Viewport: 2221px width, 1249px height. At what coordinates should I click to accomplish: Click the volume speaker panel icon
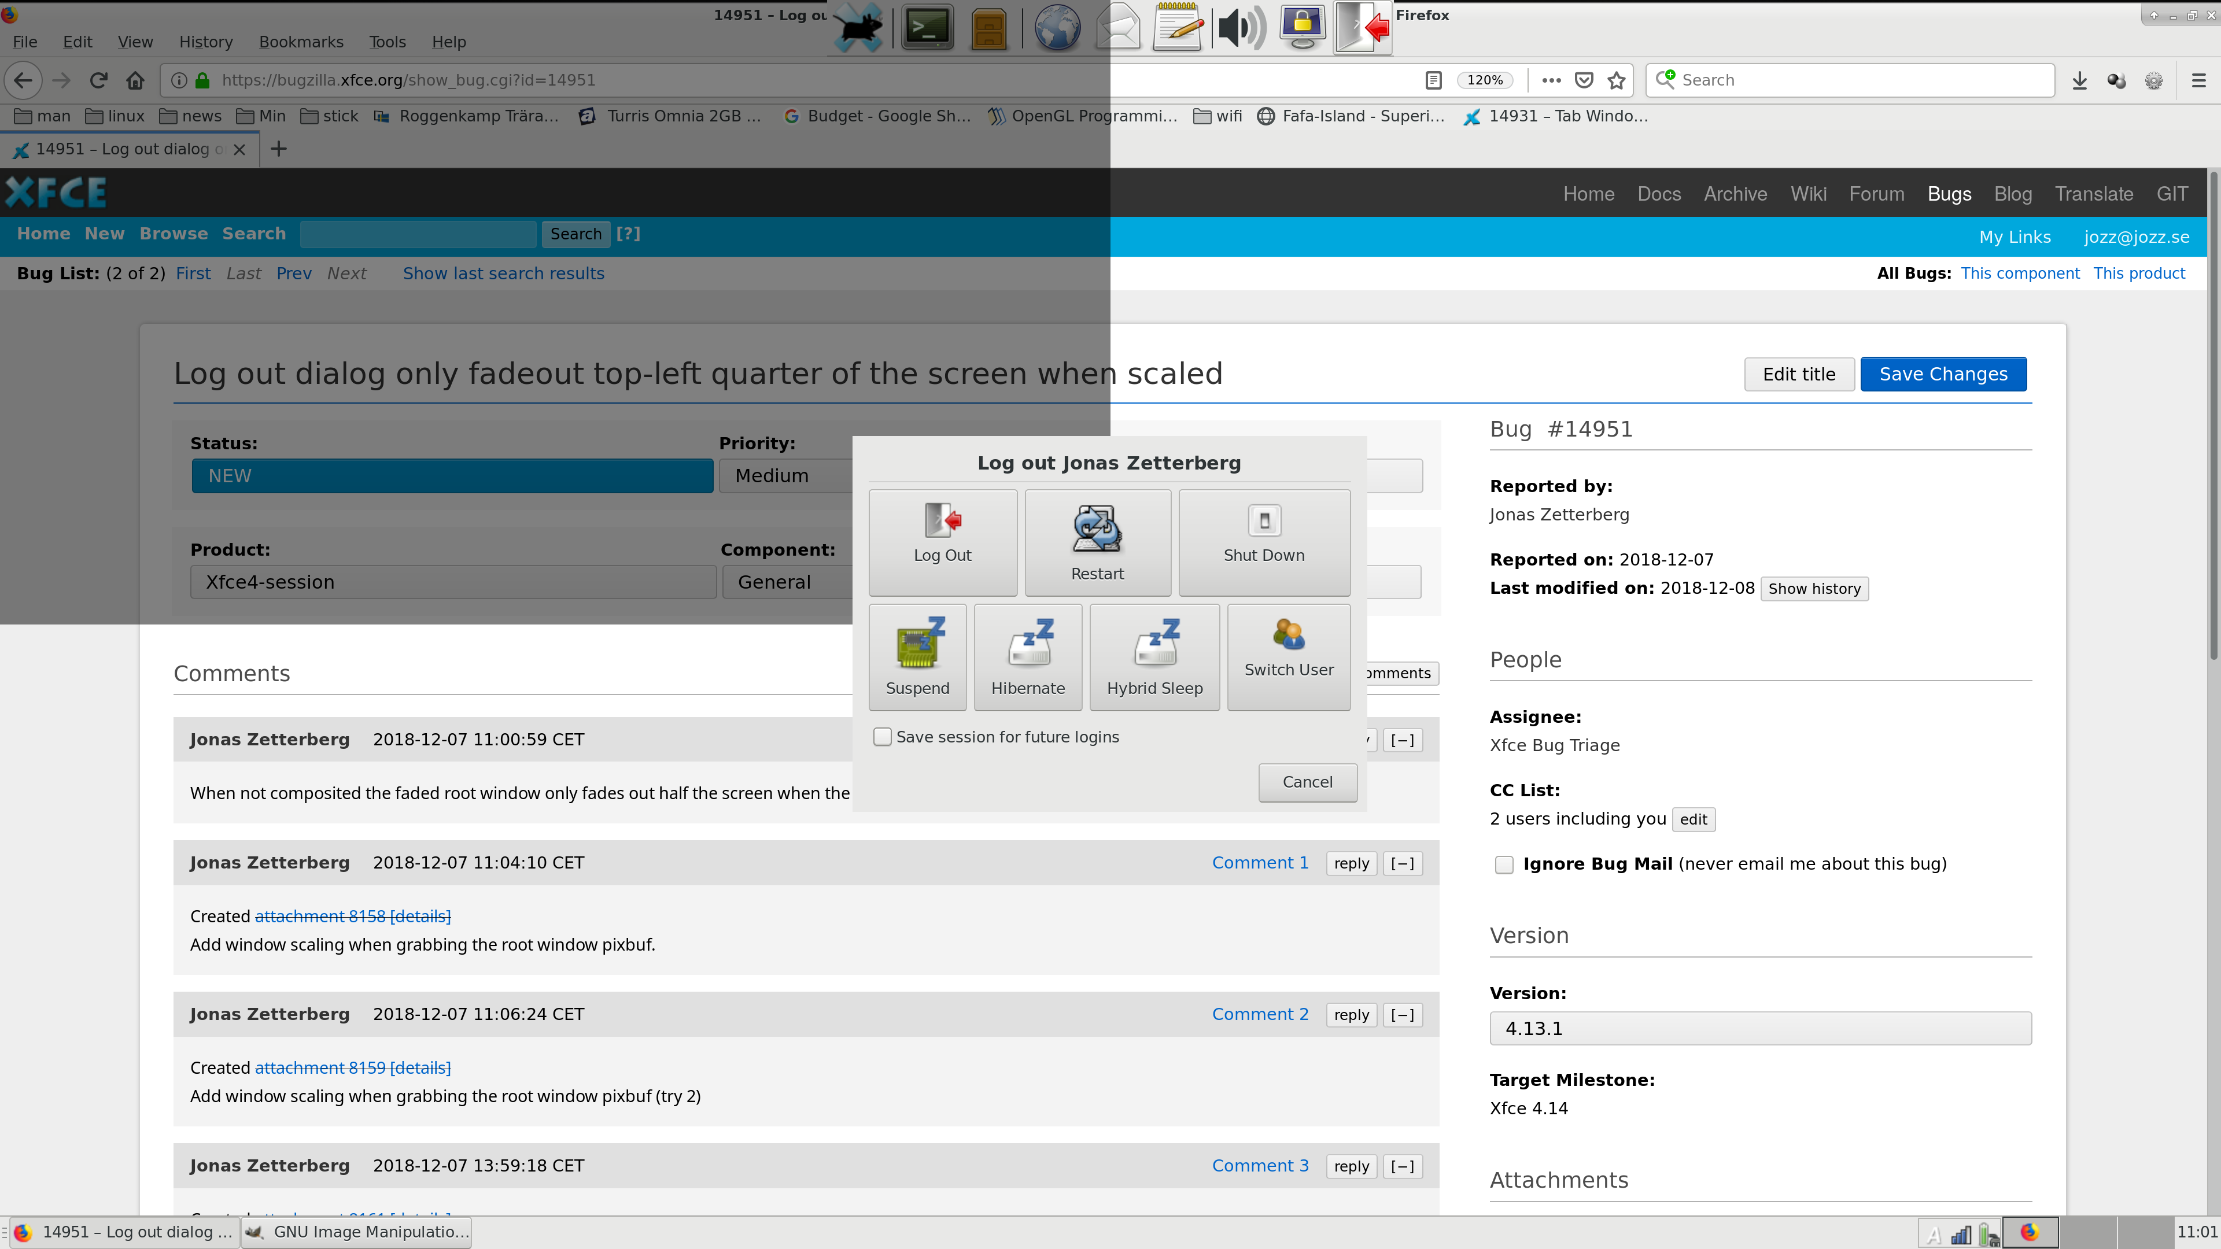(x=1240, y=28)
